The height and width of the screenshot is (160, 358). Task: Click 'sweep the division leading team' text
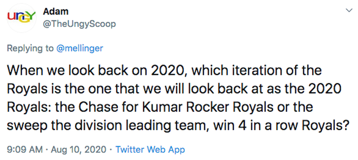[107, 125]
